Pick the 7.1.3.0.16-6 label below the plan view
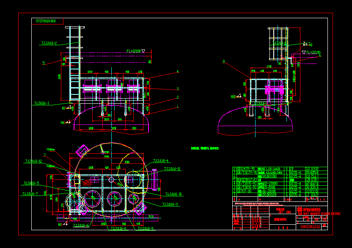The height and width of the screenshot is (248, 352). pyautogui.click(x=81, y=225)
